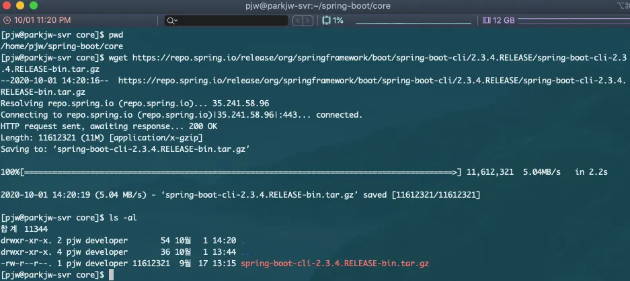
Task: Click the '합계 11344' total line
Action: pos(24,229)
